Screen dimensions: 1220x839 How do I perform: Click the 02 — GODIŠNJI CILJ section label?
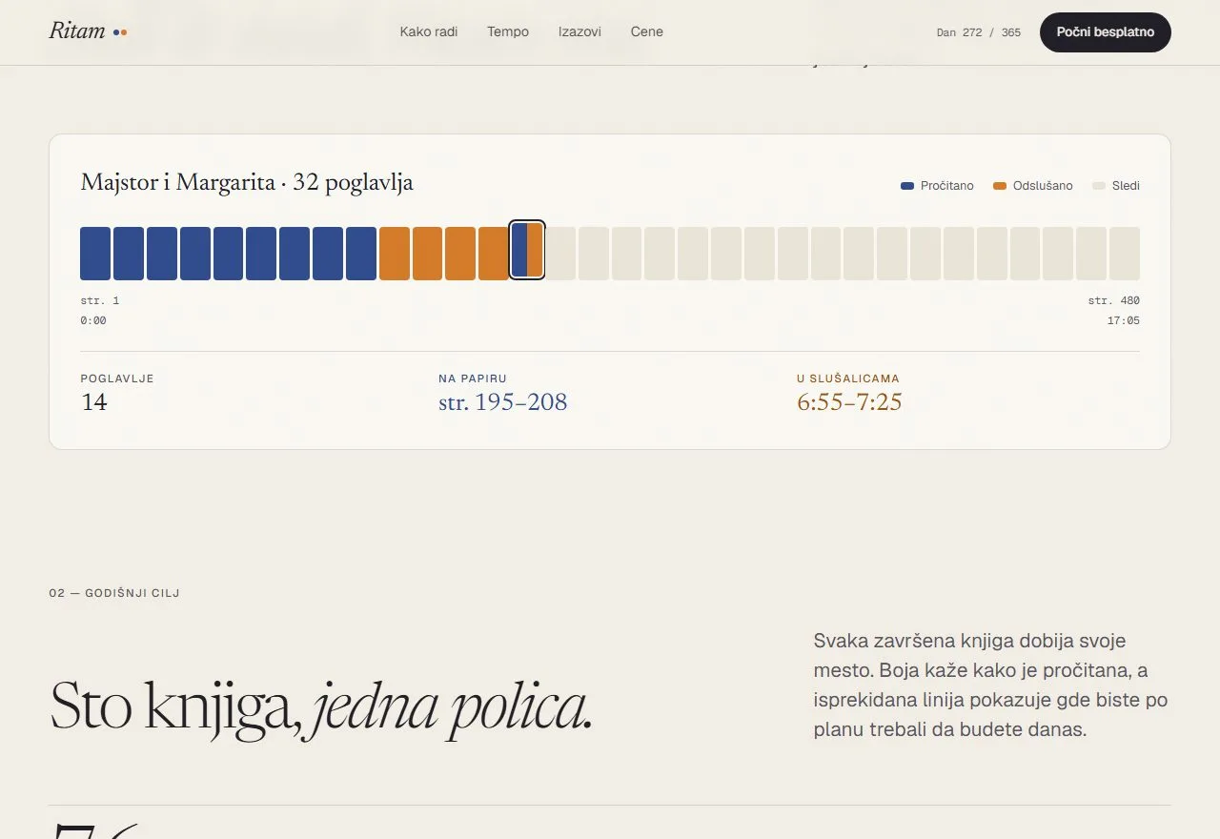coord(114,593)
